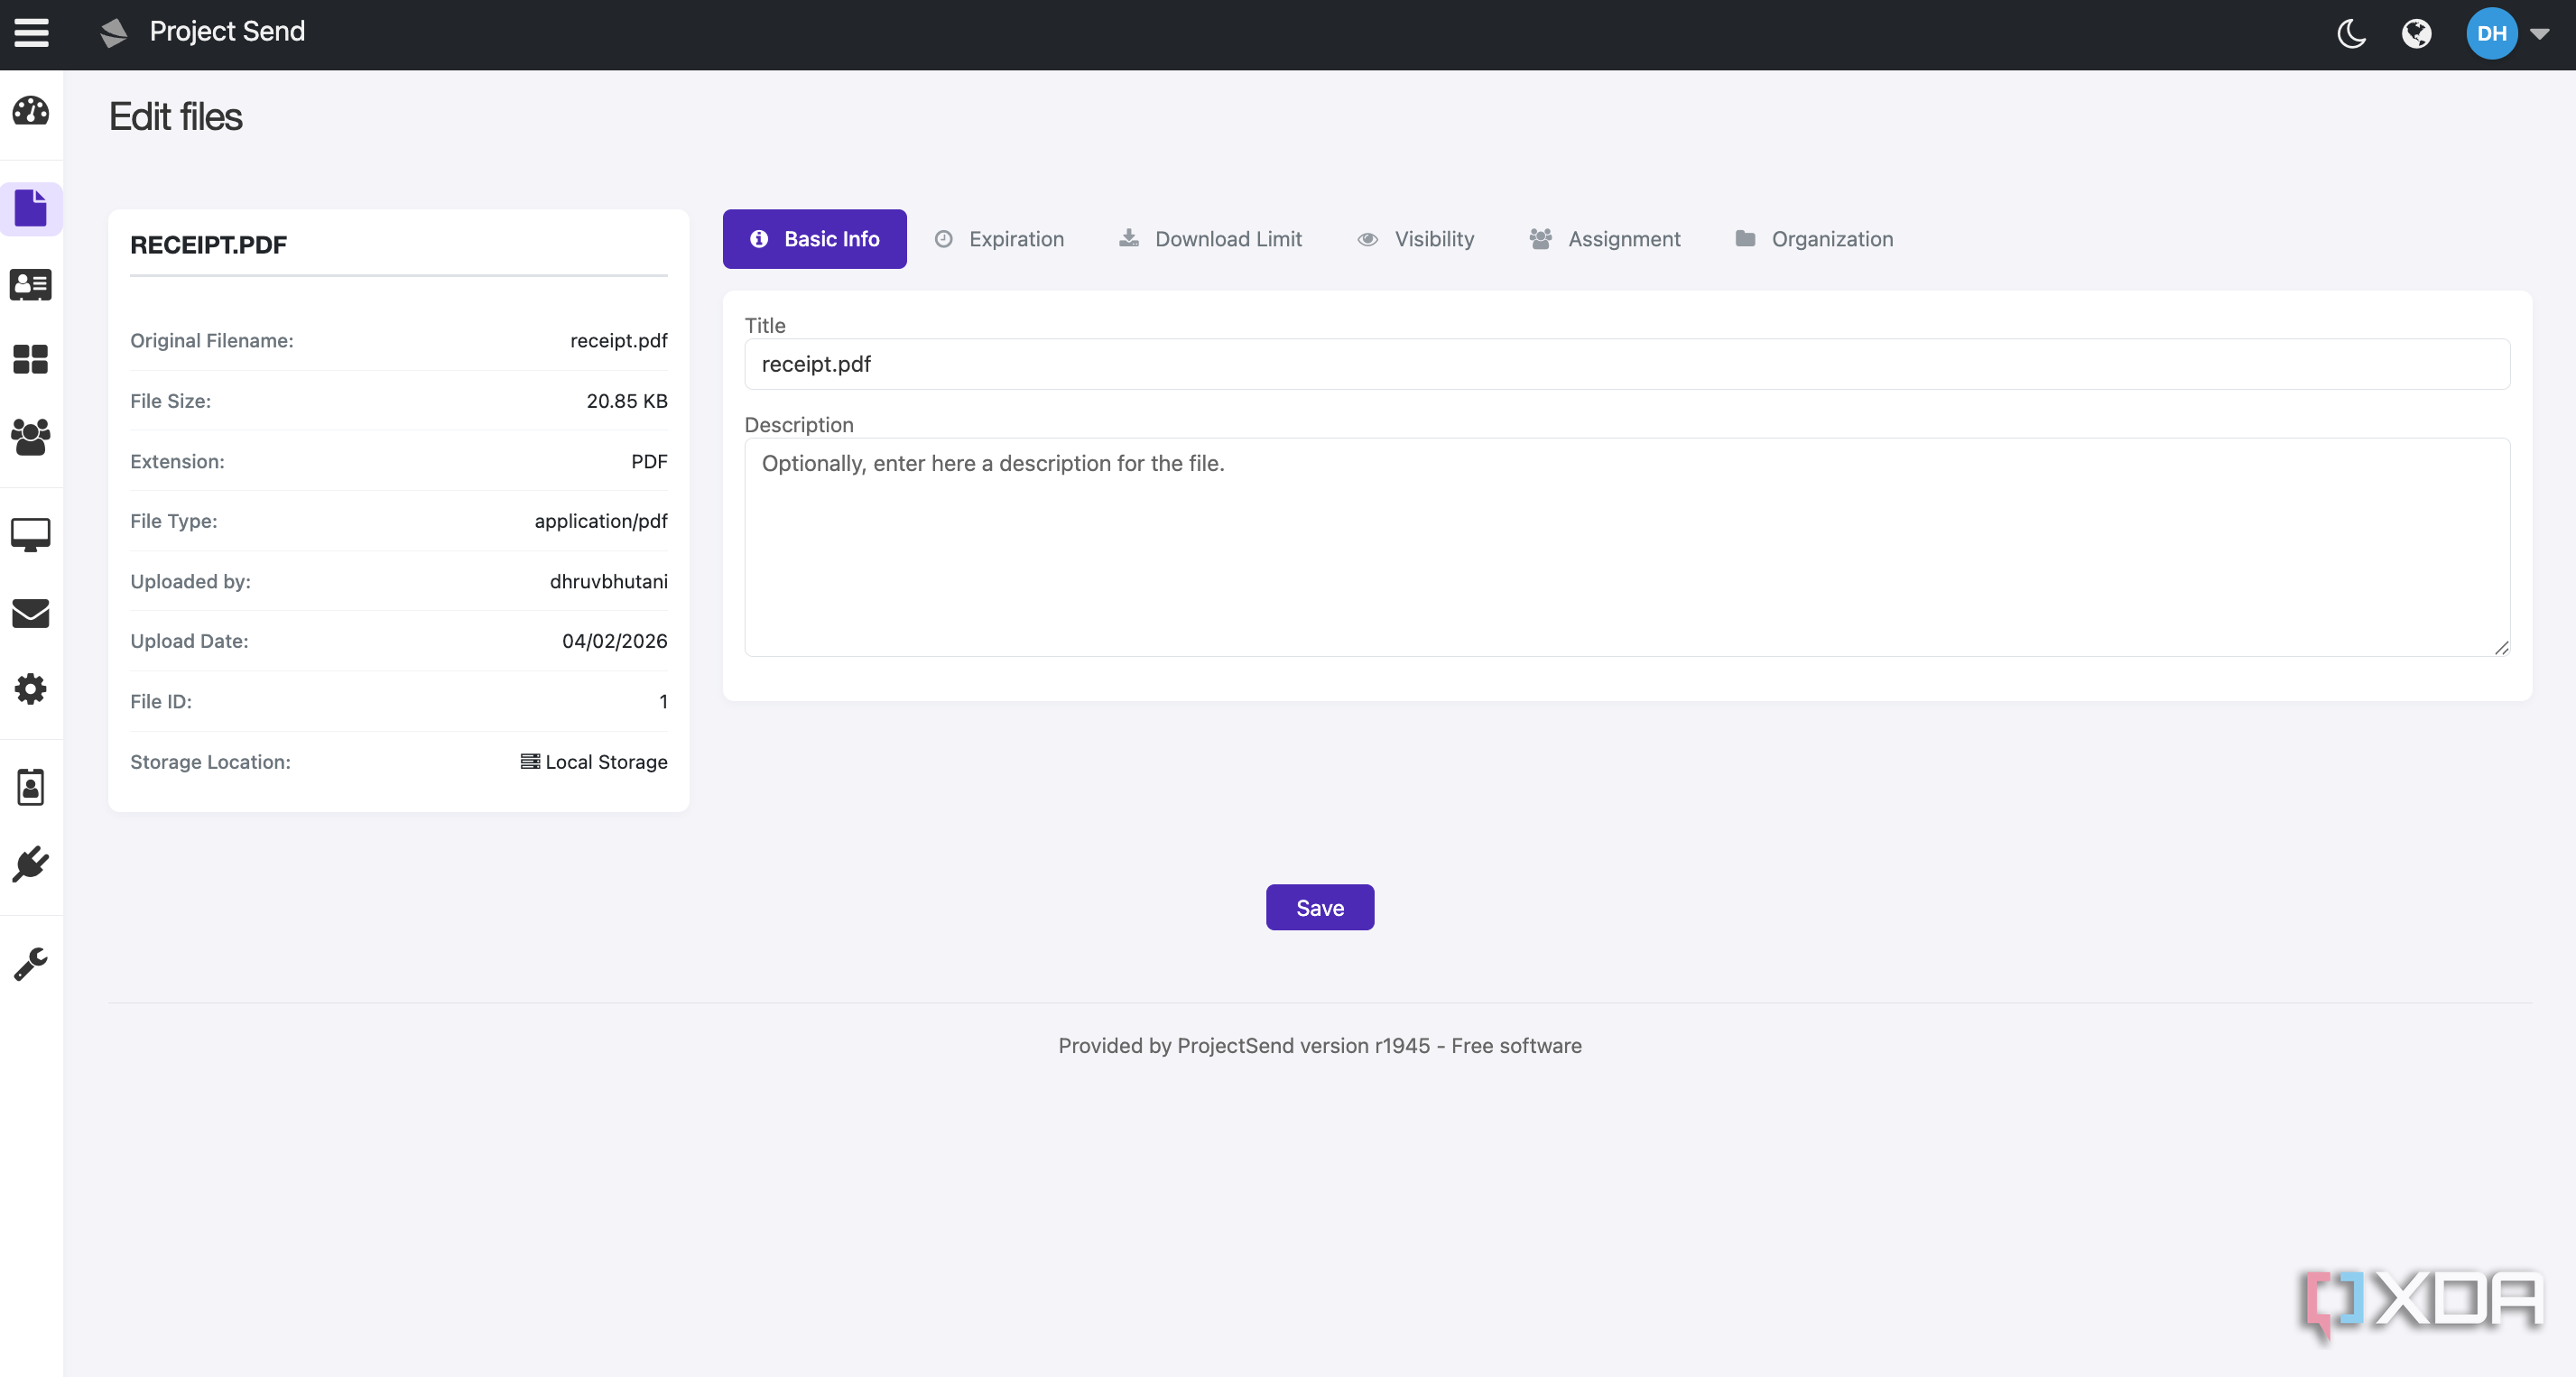Switch to the Assignment tab

[1605, 239]
